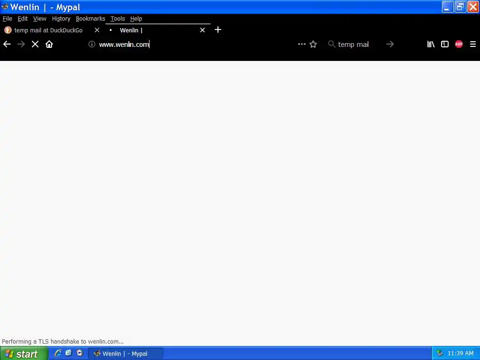Click the system tray network icon
The height and width of the screenshot is (360, 480).
point(440,353)
